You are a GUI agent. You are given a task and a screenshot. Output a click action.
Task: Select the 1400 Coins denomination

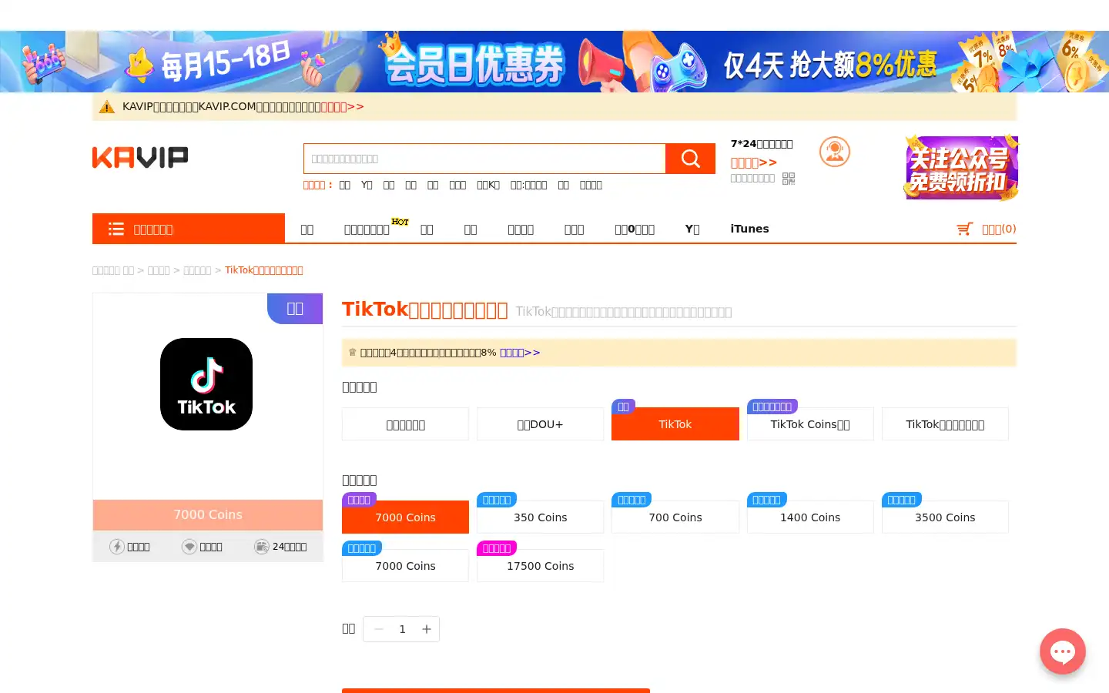[x=810, y=517]
